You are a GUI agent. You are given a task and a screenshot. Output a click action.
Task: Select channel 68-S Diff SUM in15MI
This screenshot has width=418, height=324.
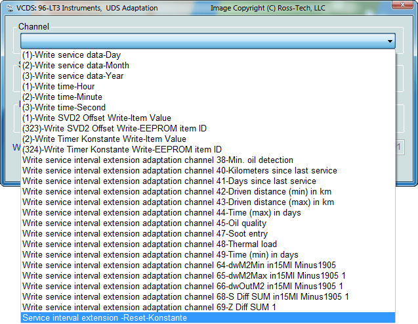click(208, 297)
